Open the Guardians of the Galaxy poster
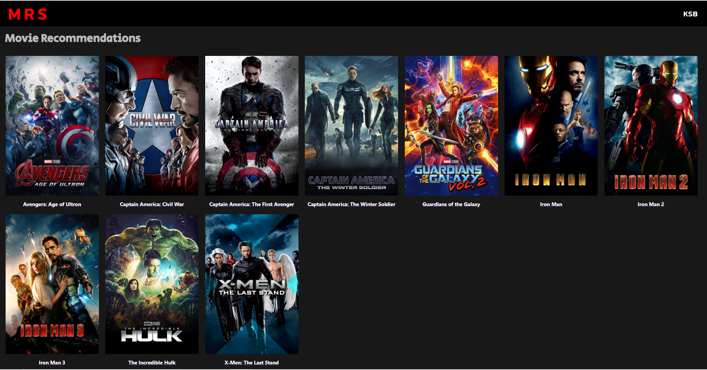This screenshot has width=707, height=370. pos(451,126)
